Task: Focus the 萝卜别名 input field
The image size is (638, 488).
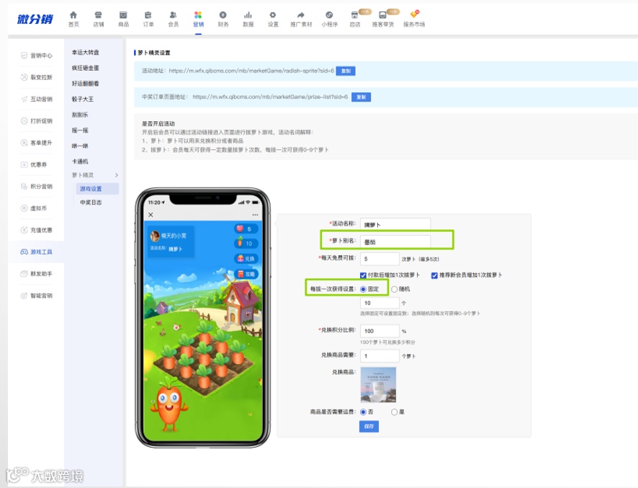Action: 395,241
